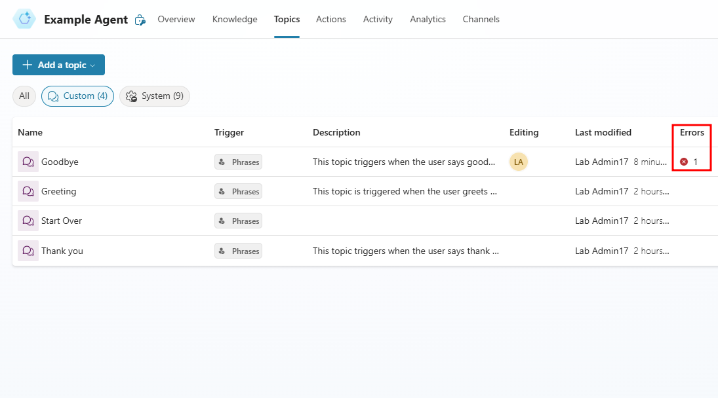Enable the All topics filter
718x398 pixels.
pyautogui.click(x=24, y=96)
